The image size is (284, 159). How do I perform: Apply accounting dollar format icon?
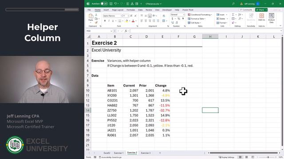point(173,19)
